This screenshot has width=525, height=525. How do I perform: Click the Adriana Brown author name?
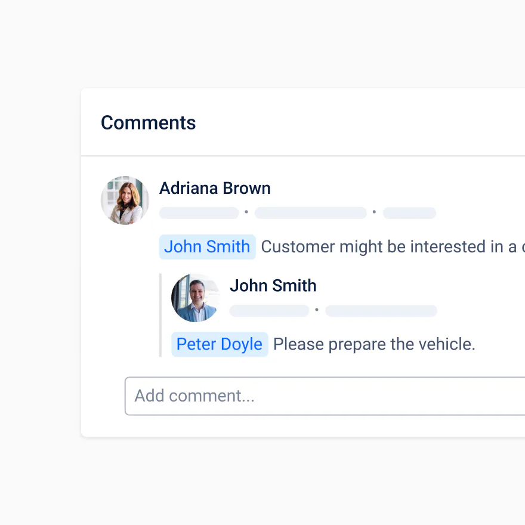(x=215, y=188)
